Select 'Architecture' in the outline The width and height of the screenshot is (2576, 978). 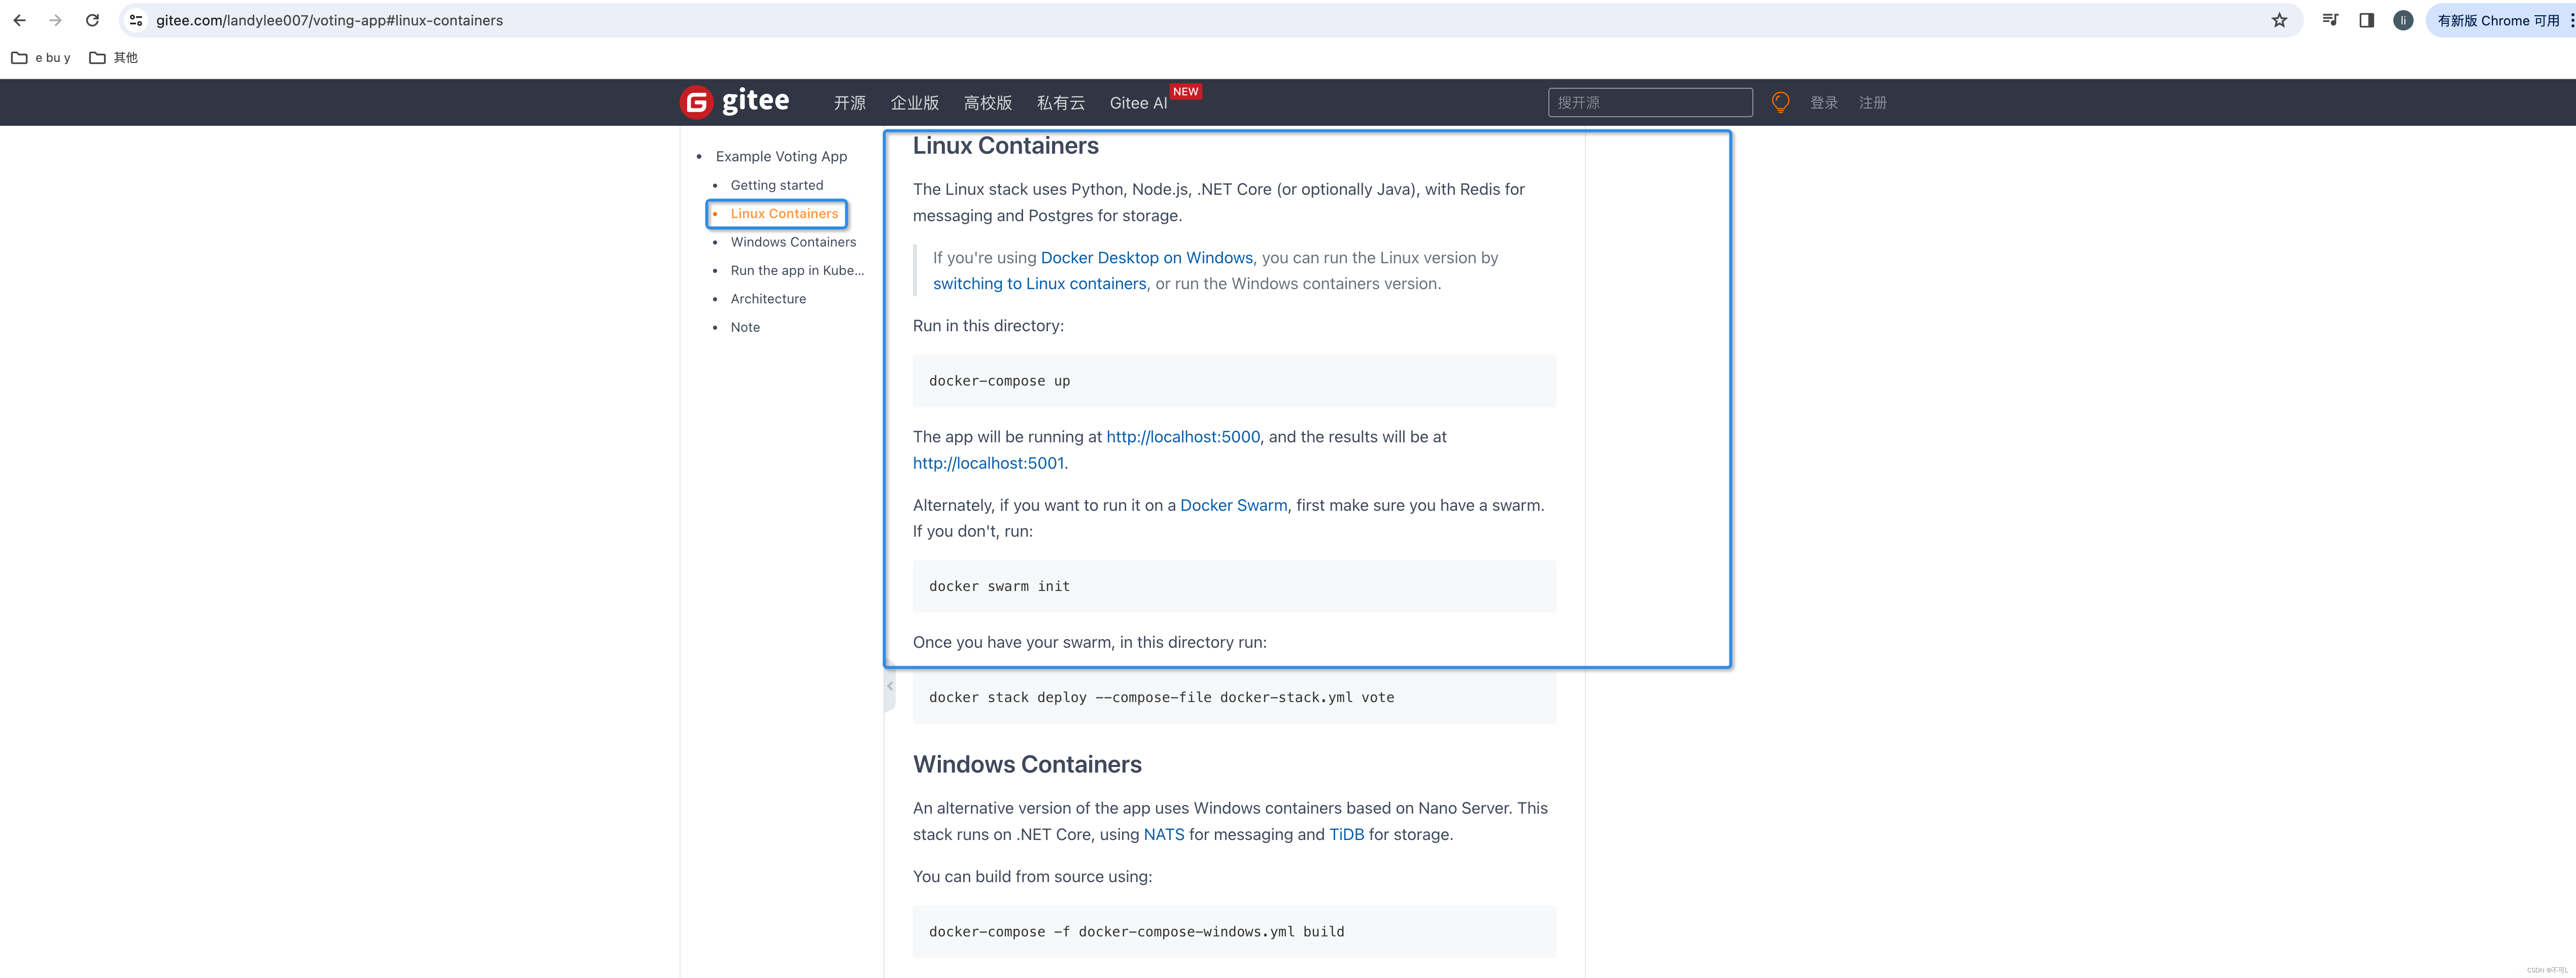(768, 299)
